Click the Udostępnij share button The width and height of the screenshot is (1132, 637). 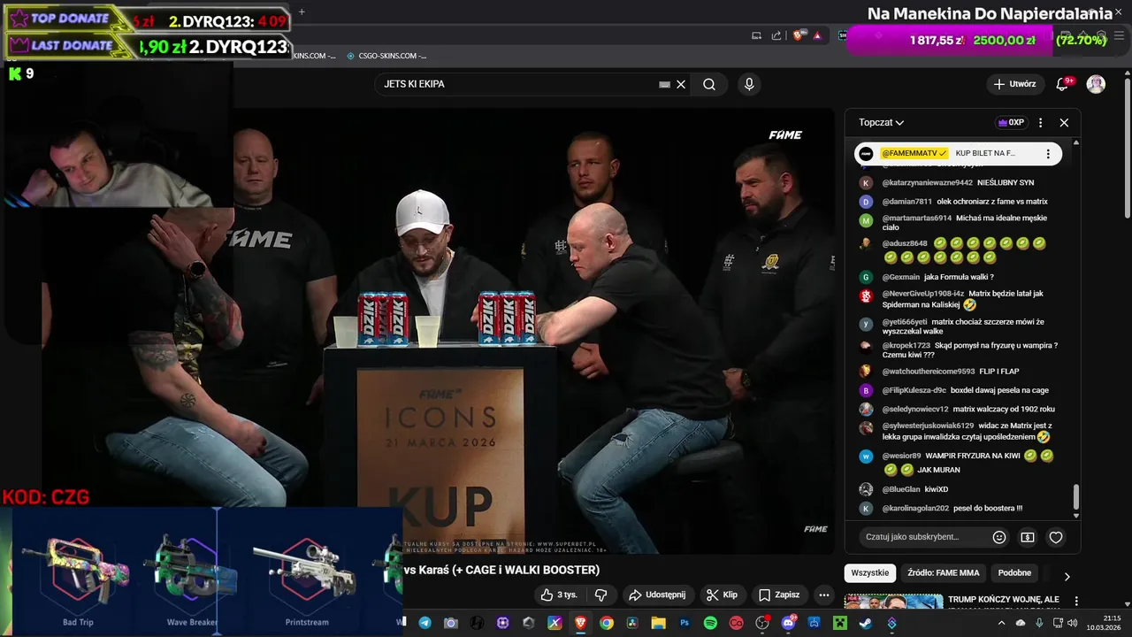coord(656,595)
